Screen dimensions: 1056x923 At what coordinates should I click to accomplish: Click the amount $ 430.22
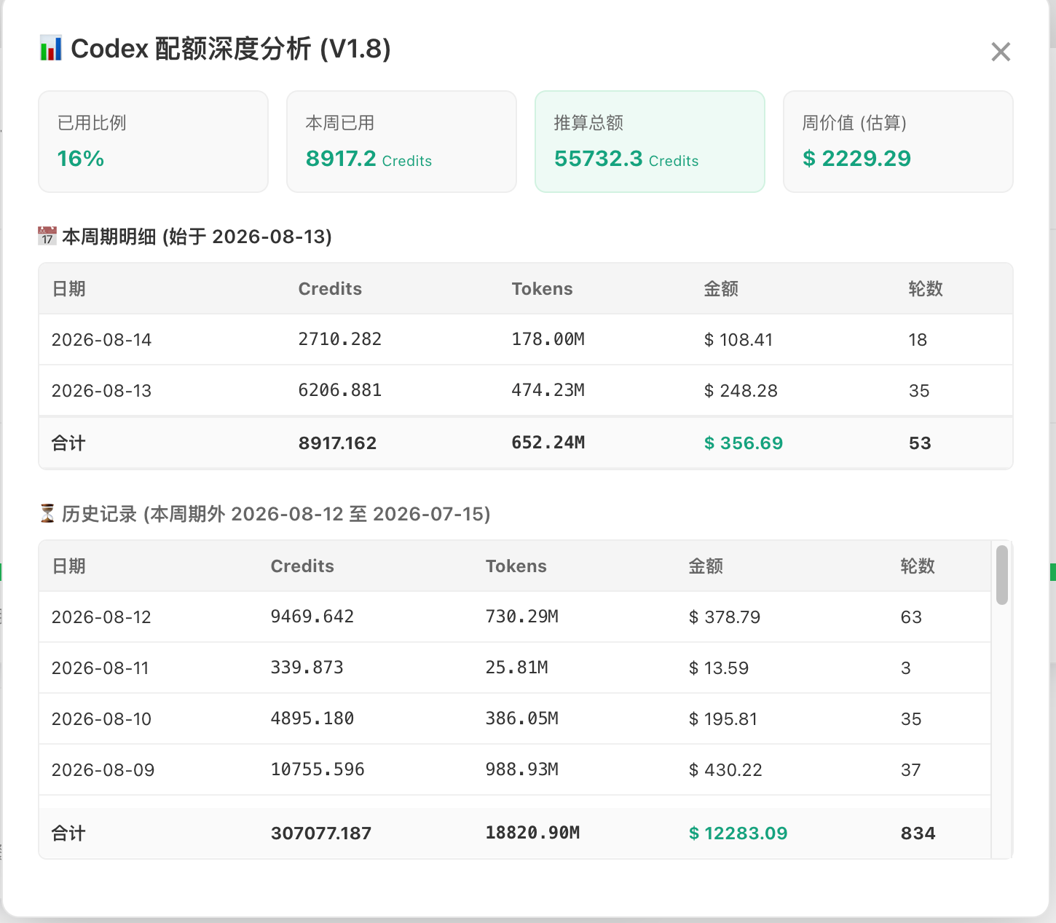click(x=725, y=770)
